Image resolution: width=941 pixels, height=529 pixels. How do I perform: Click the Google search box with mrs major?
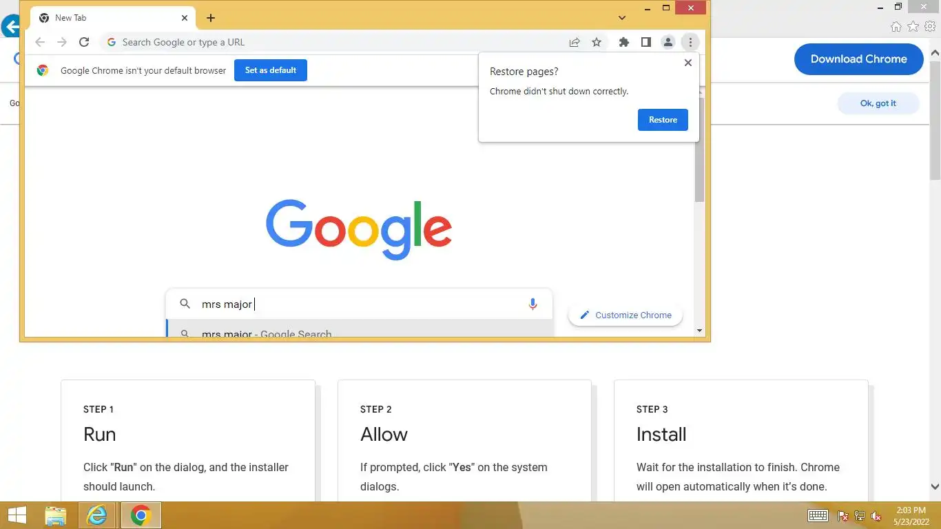pos(359,304)
